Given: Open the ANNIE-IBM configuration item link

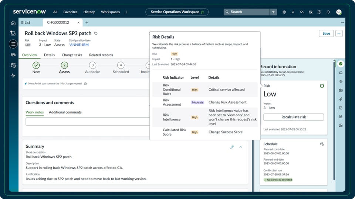Looking at the screenshot, I should click(x=79, y=45).
